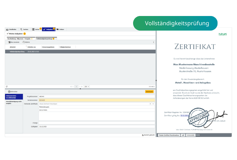237x160 pixels.
Task: Click the empty Charge input field
Action: tap(97, 123)
